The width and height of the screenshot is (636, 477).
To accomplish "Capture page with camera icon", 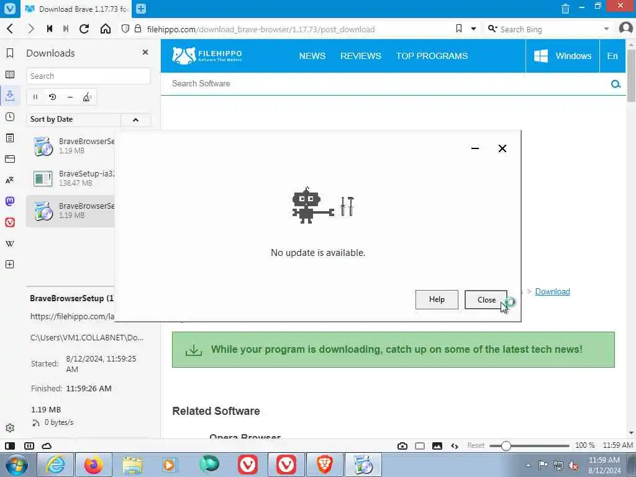I will [402, 446].
